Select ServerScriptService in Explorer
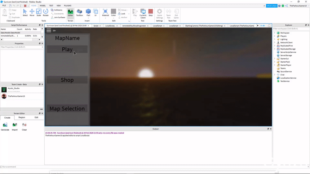This screenshot has width=310, height=174. [288, 52]
